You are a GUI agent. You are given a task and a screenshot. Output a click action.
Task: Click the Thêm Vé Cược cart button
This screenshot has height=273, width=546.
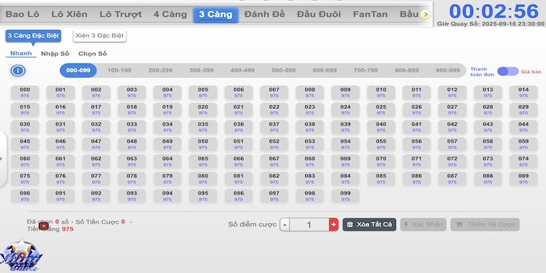pos(485,225)
